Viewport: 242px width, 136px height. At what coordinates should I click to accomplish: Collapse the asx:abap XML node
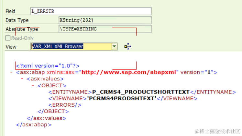pos(11,72)
